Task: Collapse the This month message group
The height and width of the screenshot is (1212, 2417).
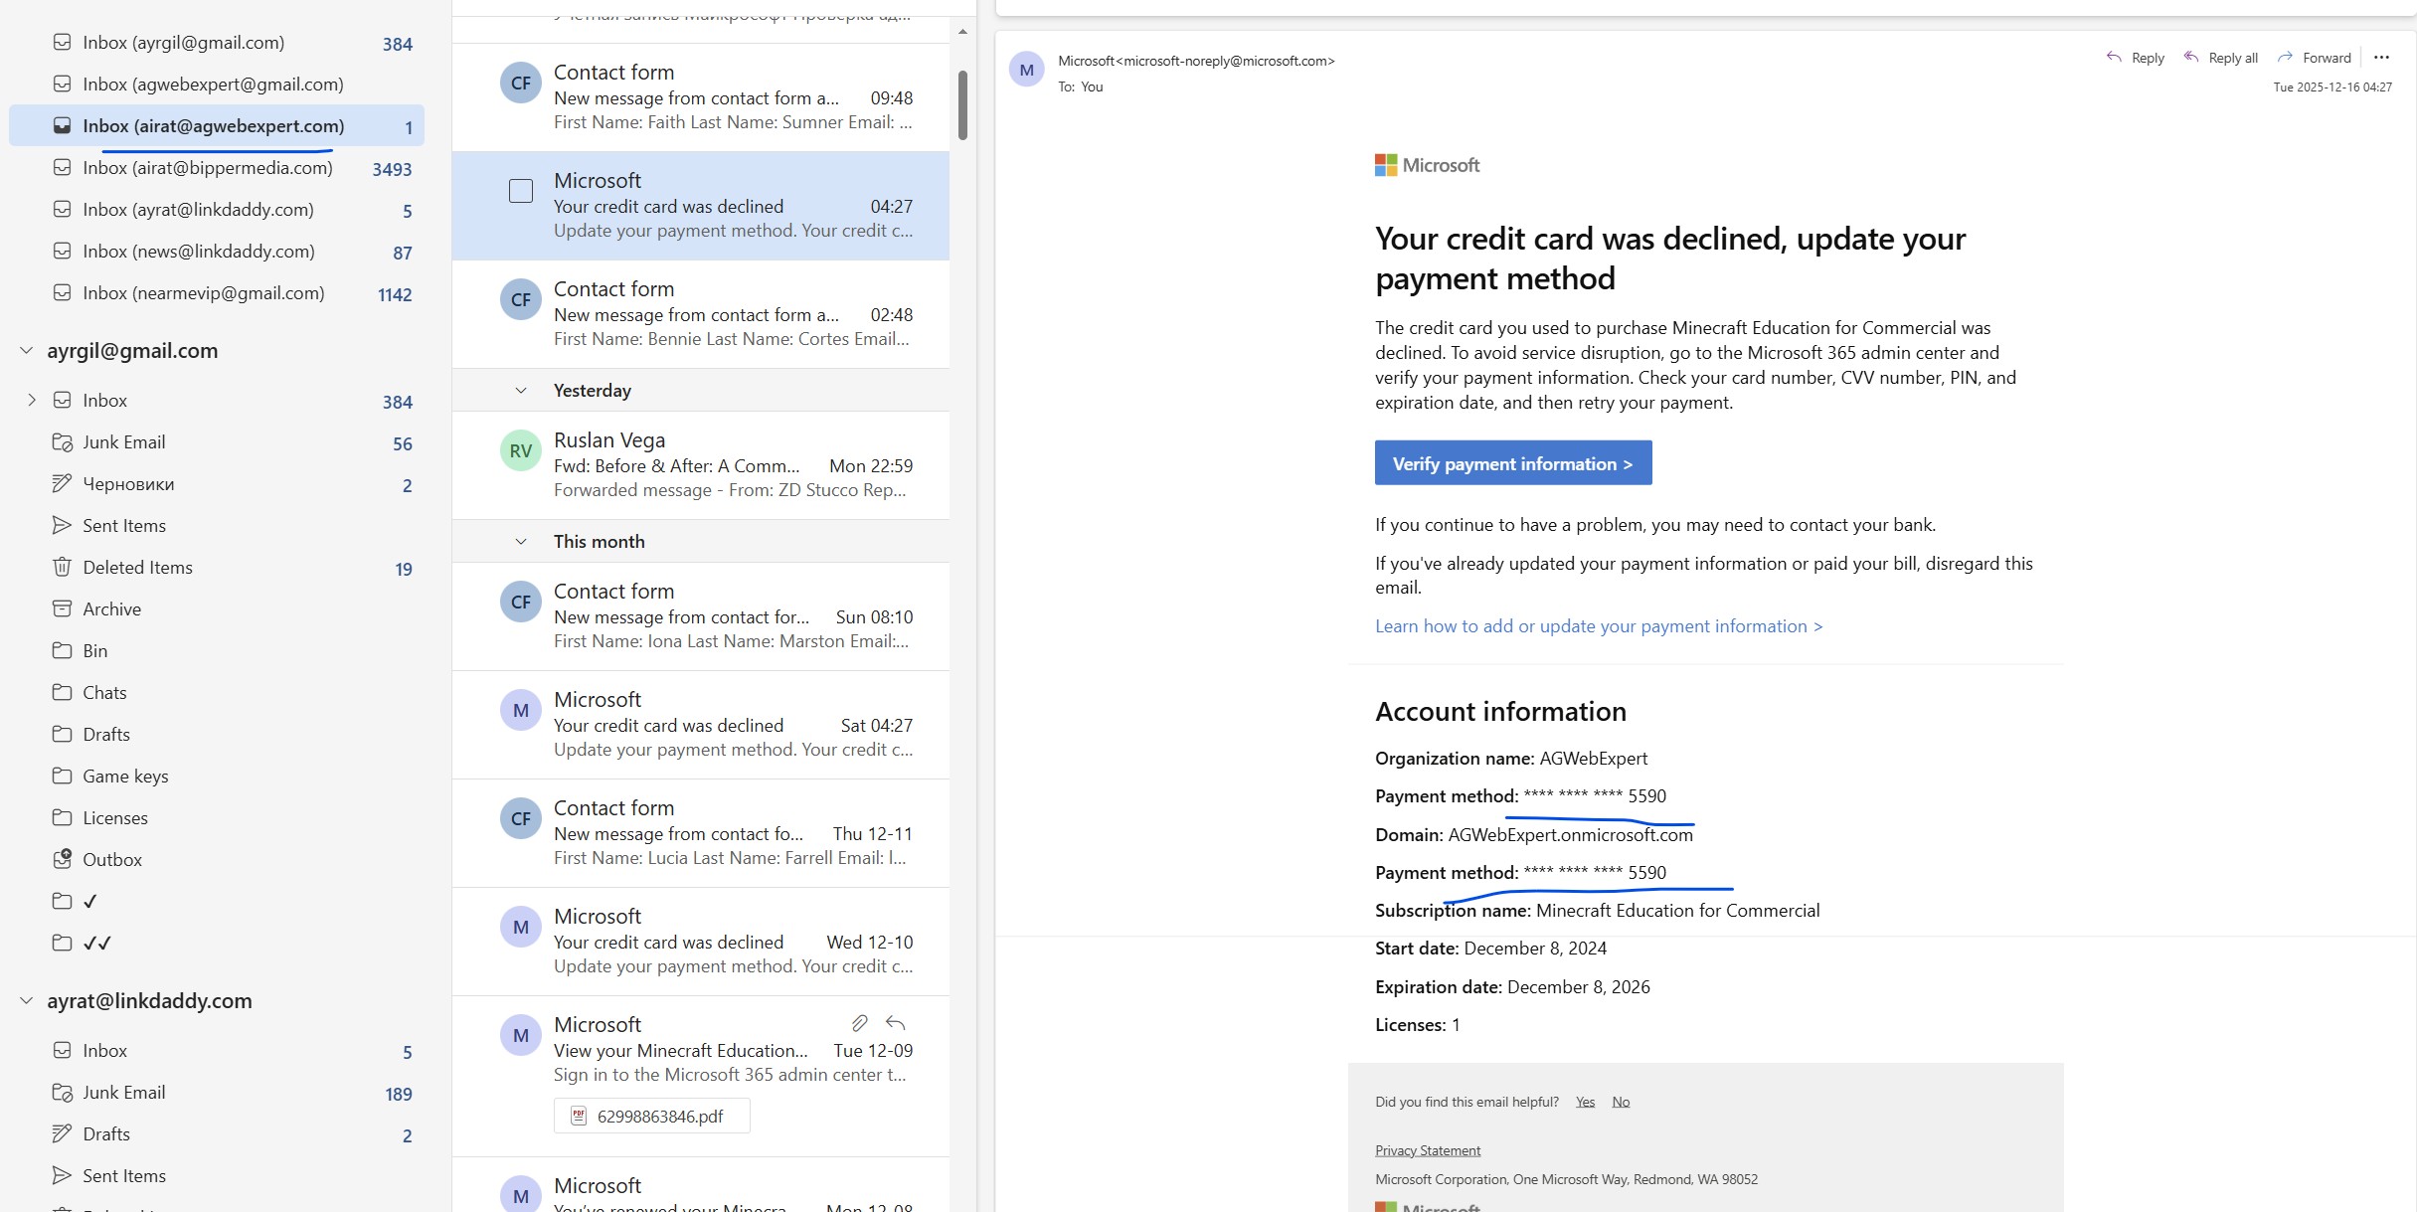Action: tap(520, 542)
